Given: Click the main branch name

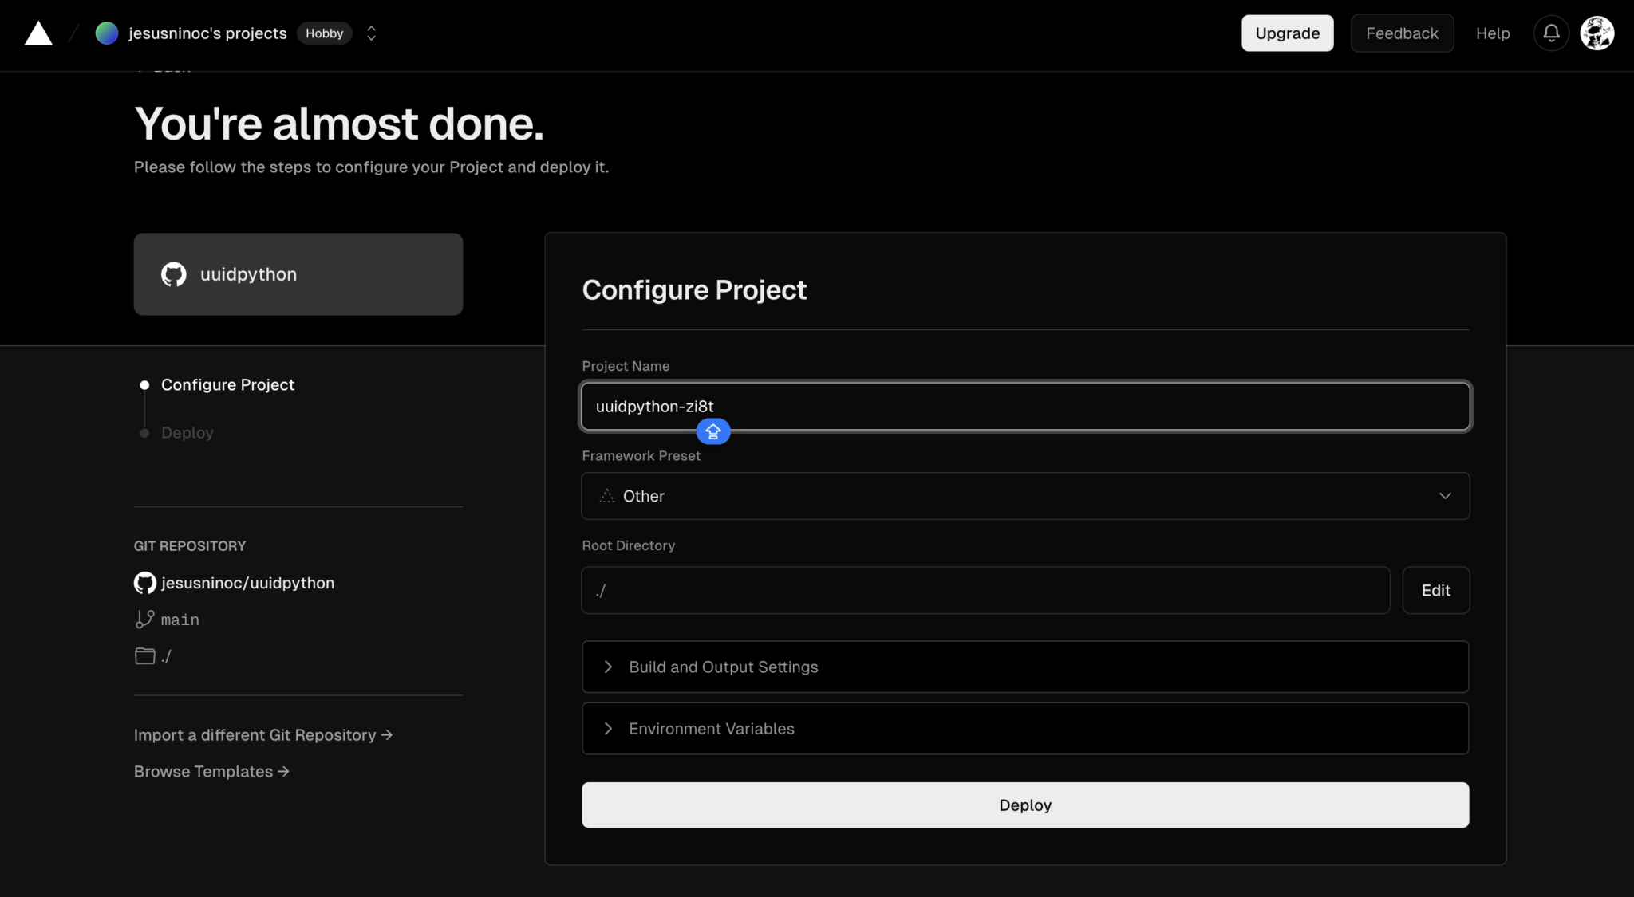Looking at the screenshot, I should tap(180, 620).
